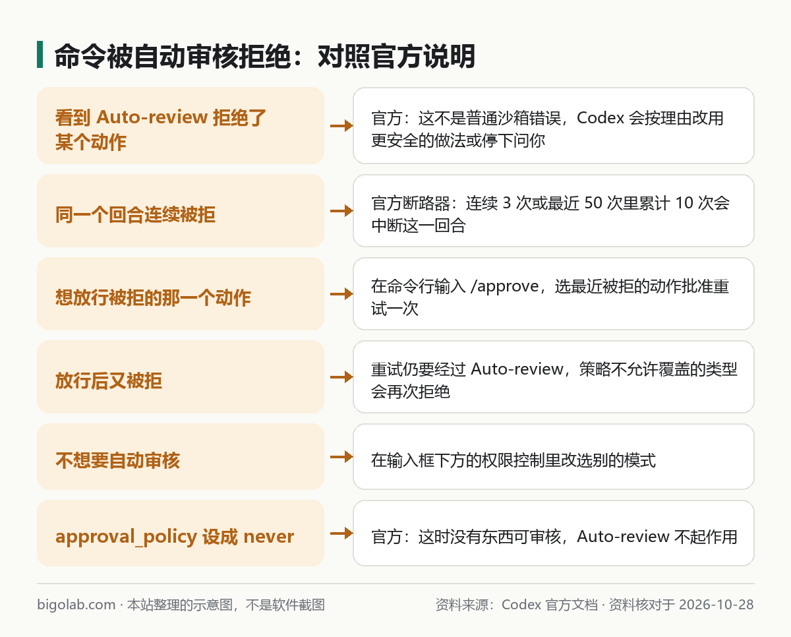Select the 官方断路器 explanation box

point(554,210)
